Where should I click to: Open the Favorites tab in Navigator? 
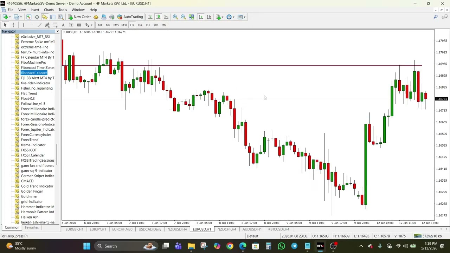pos(32,228)
